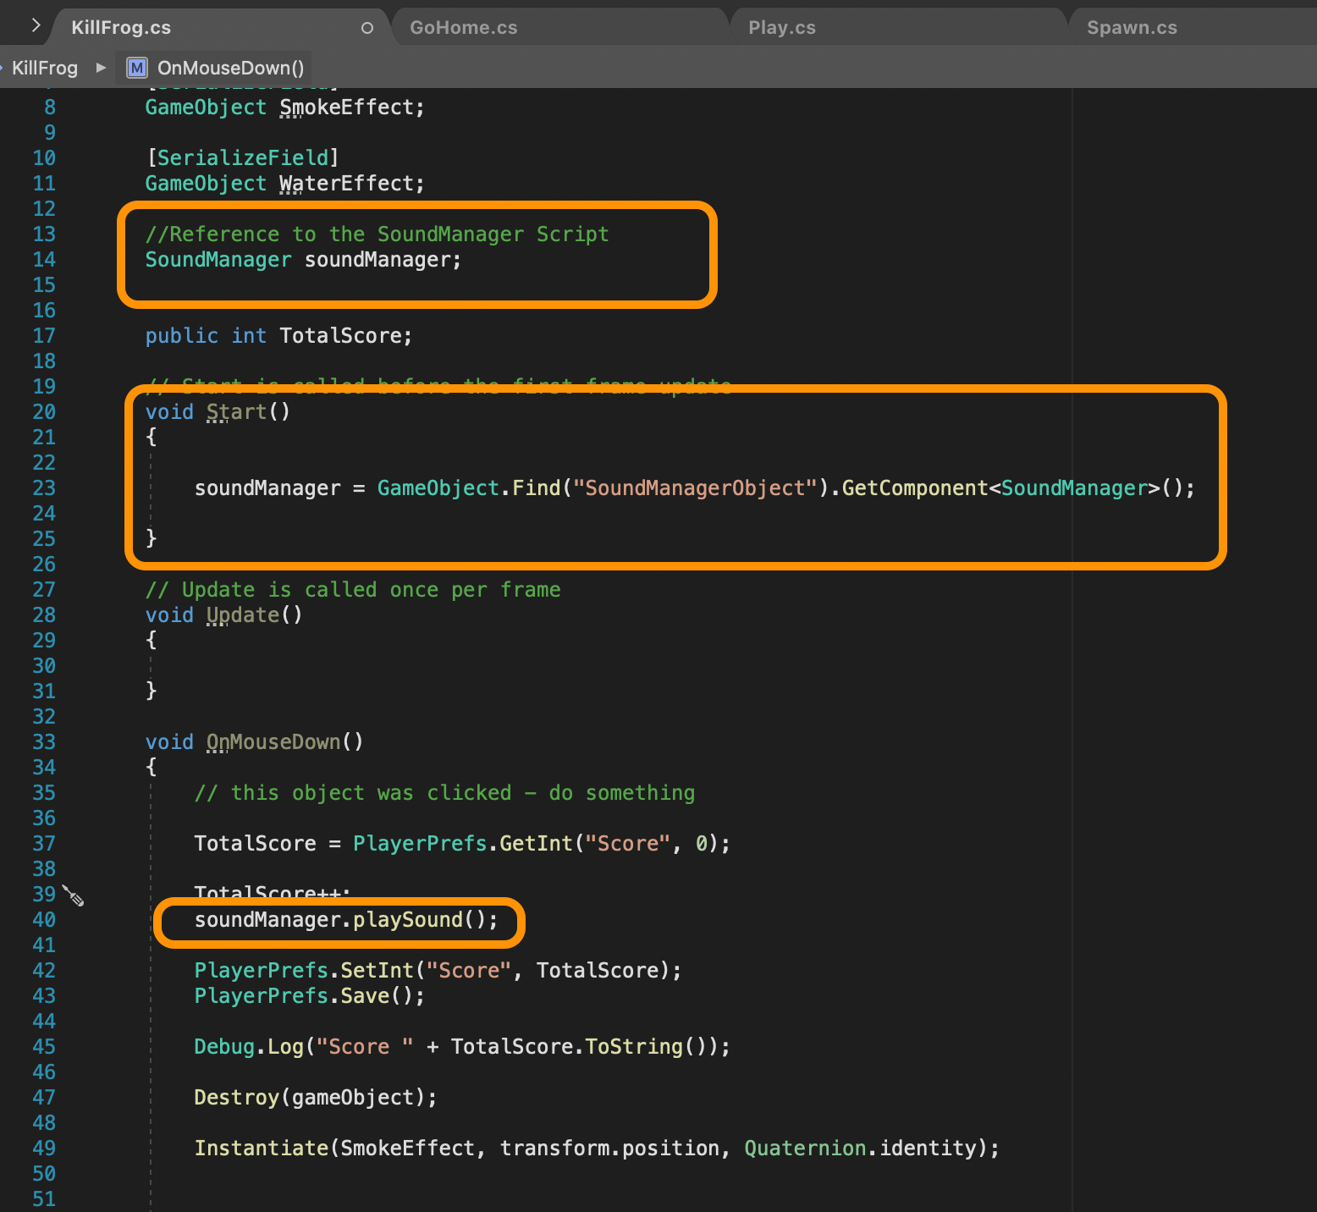Open the KillFrog class breadcrumb selector
1317x1212 pixels.
tap(44, 68)
